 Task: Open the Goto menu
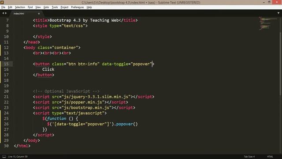pos(46,7)
